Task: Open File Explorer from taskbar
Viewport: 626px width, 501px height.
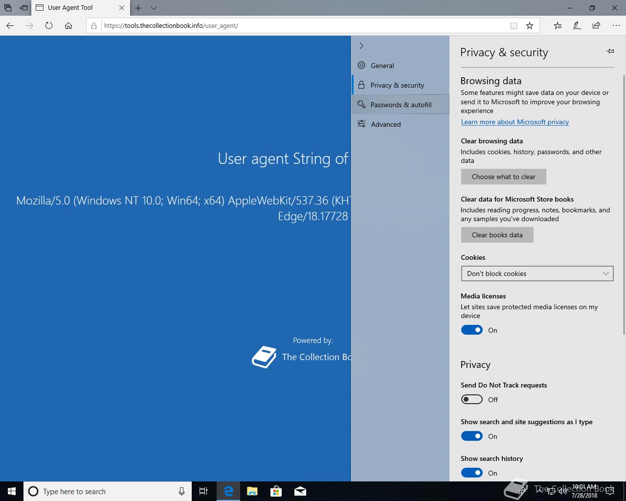Action: point(252,491)
